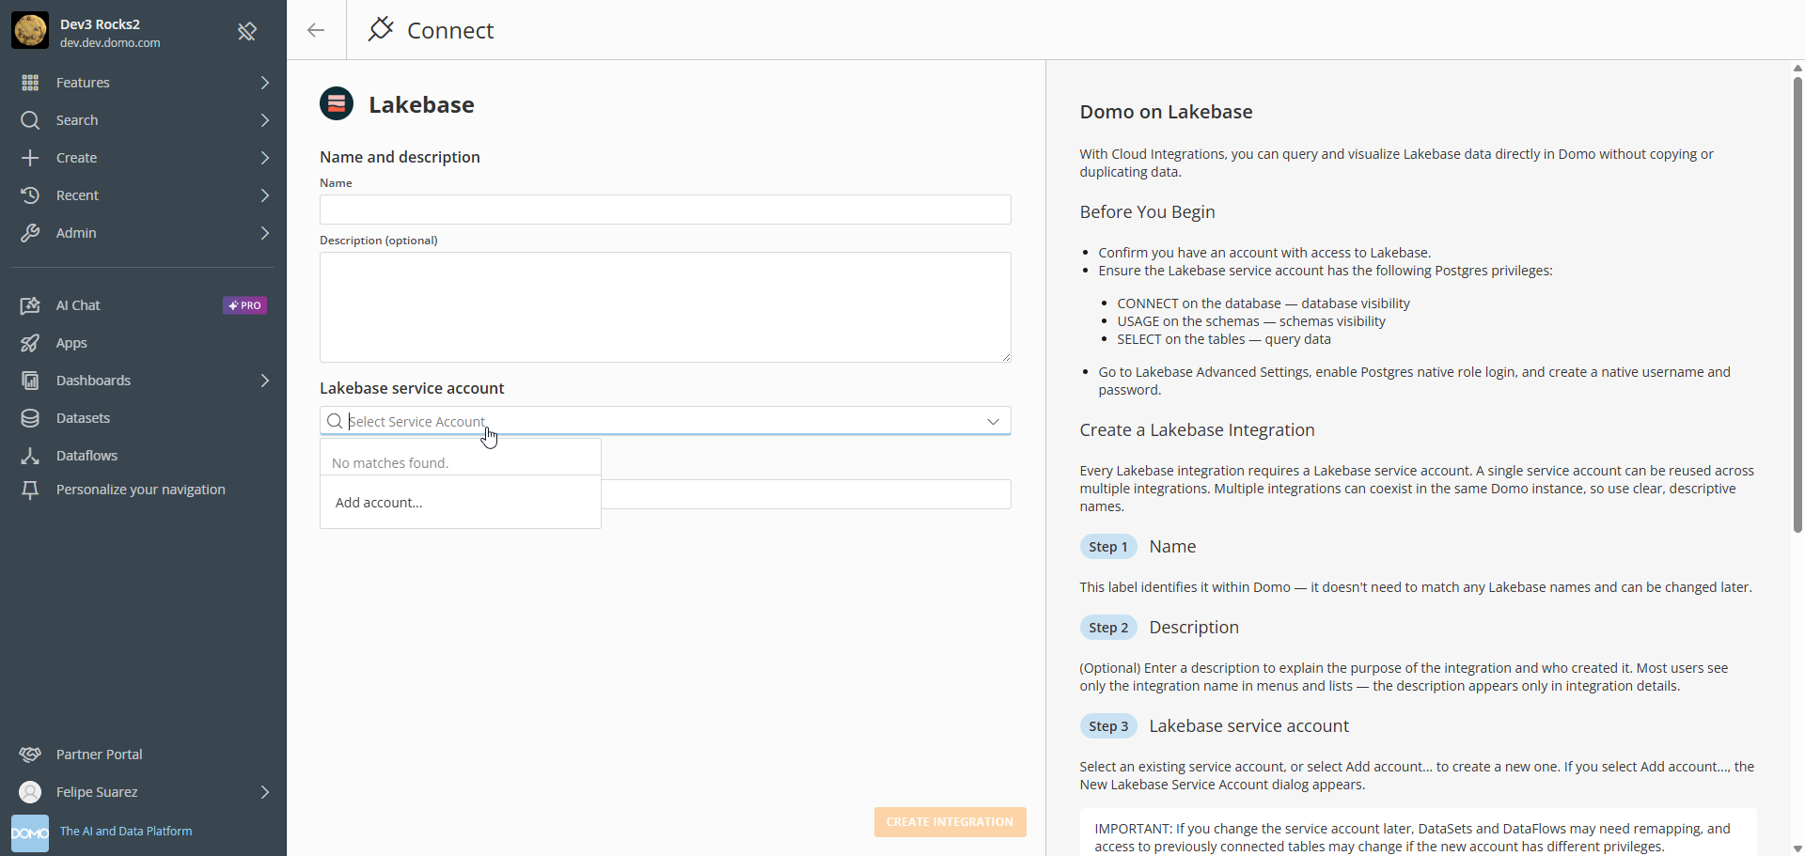The image size is (1805, 856).
Task: Expand the Recent submenu chevron
Action: [265, 195]
